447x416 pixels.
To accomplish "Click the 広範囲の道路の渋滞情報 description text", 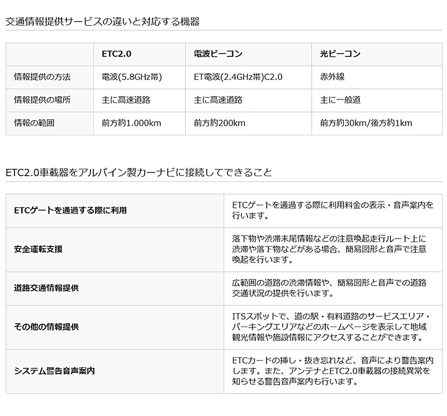I will pyautogui.click(x=329, y=288).
